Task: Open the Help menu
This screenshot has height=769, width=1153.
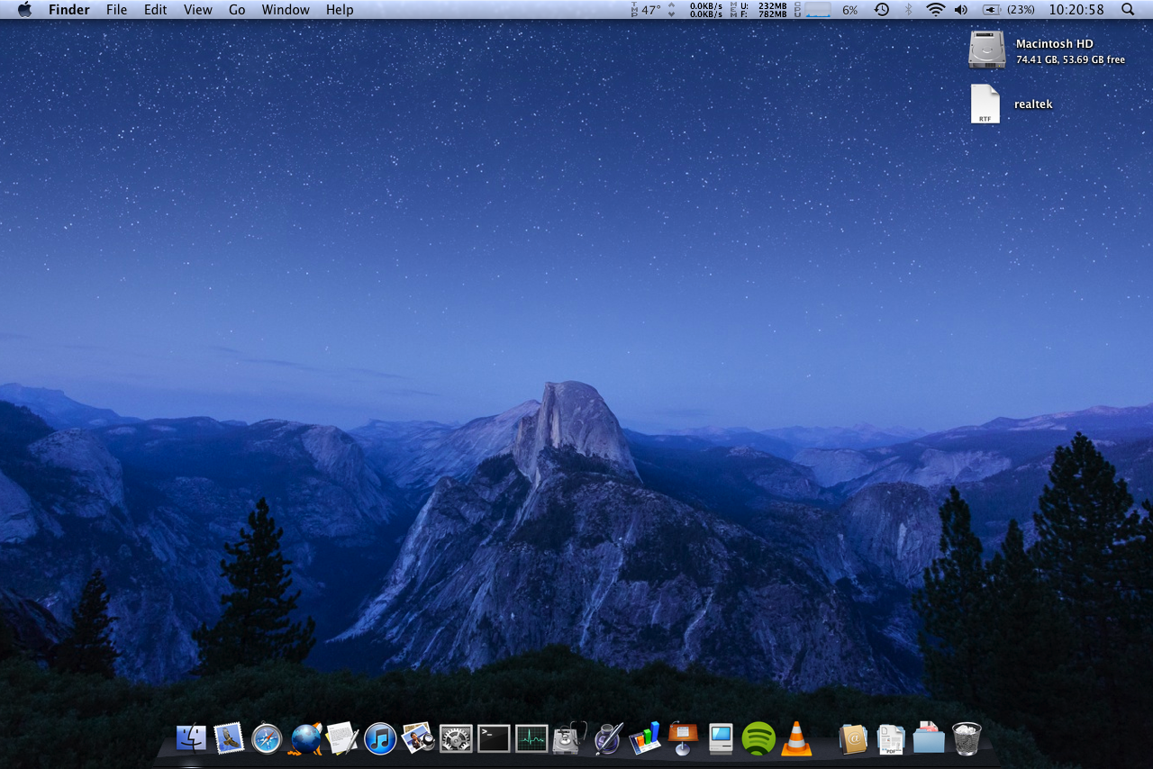Action: [340, 9]
